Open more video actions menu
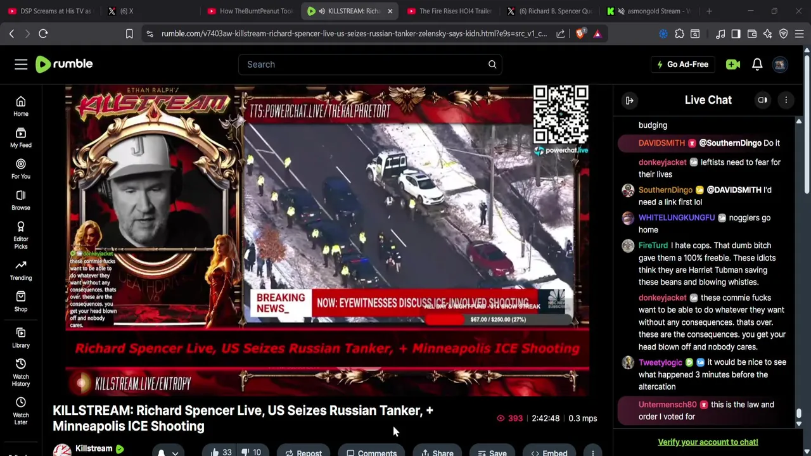Viewport: 811px width, 456px height. (x=592, y=453)
